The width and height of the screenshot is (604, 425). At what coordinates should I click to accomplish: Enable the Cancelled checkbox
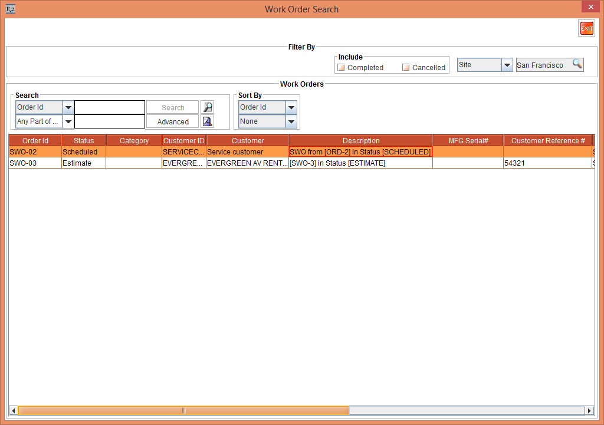tap(405, 67)
